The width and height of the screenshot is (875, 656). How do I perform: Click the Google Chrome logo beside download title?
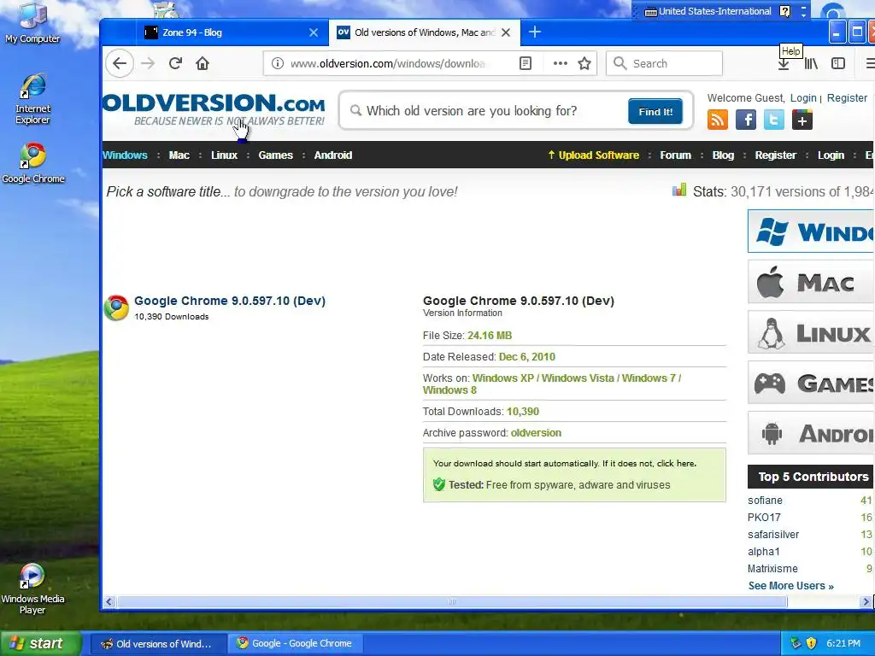point(116,307)
